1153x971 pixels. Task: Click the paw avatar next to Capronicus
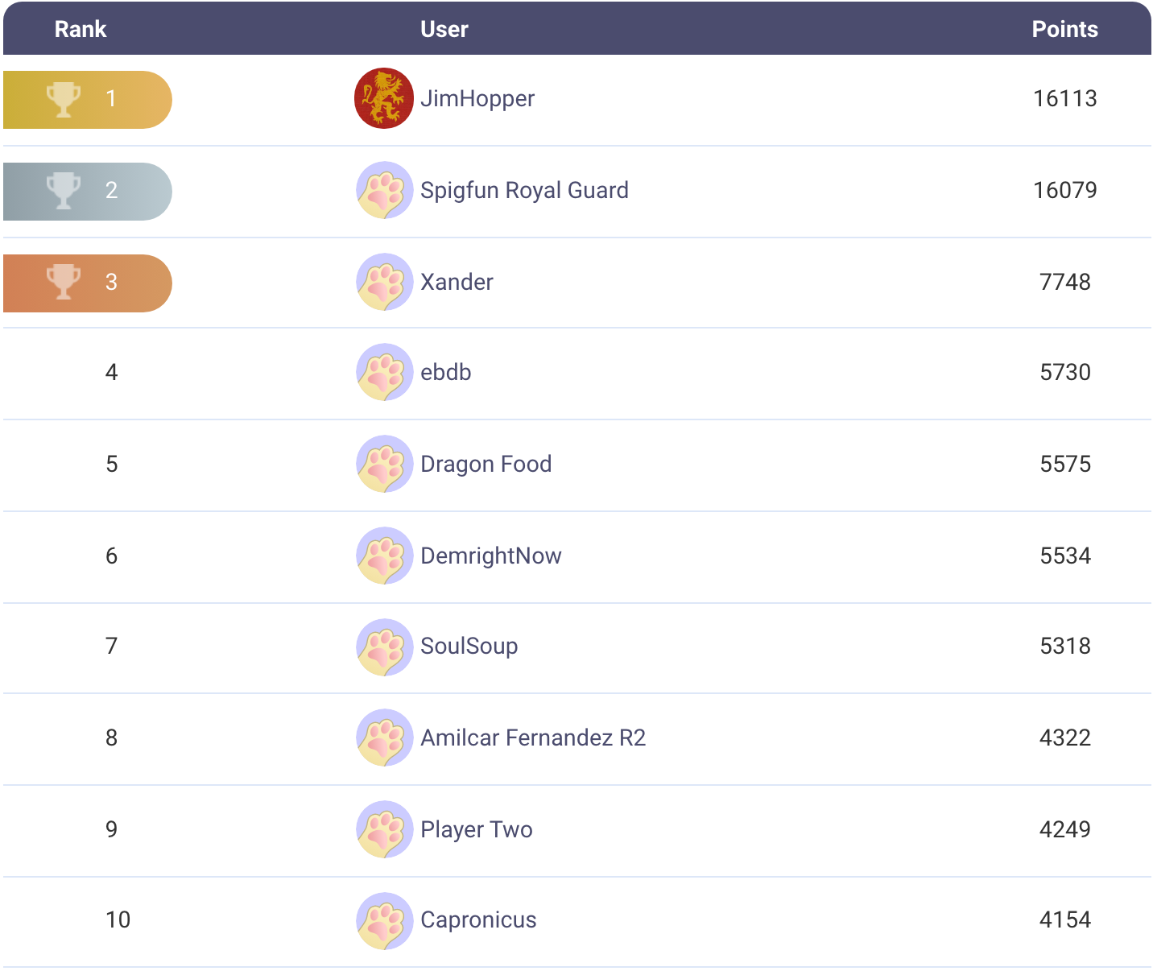pos(384,920)
